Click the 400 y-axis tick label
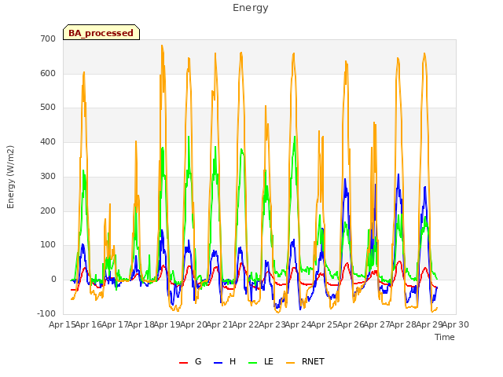Image resolution: width=503 pixels, height=377 pixels. click(x=48, y=142)
